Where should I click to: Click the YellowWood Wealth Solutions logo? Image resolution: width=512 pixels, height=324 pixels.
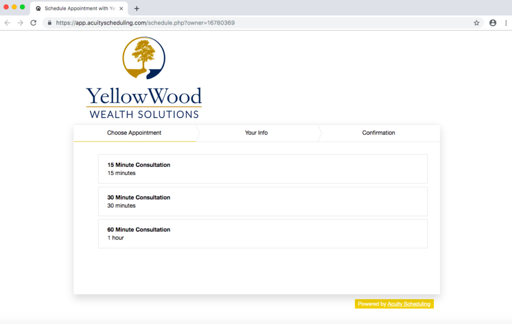coord(144,78)
